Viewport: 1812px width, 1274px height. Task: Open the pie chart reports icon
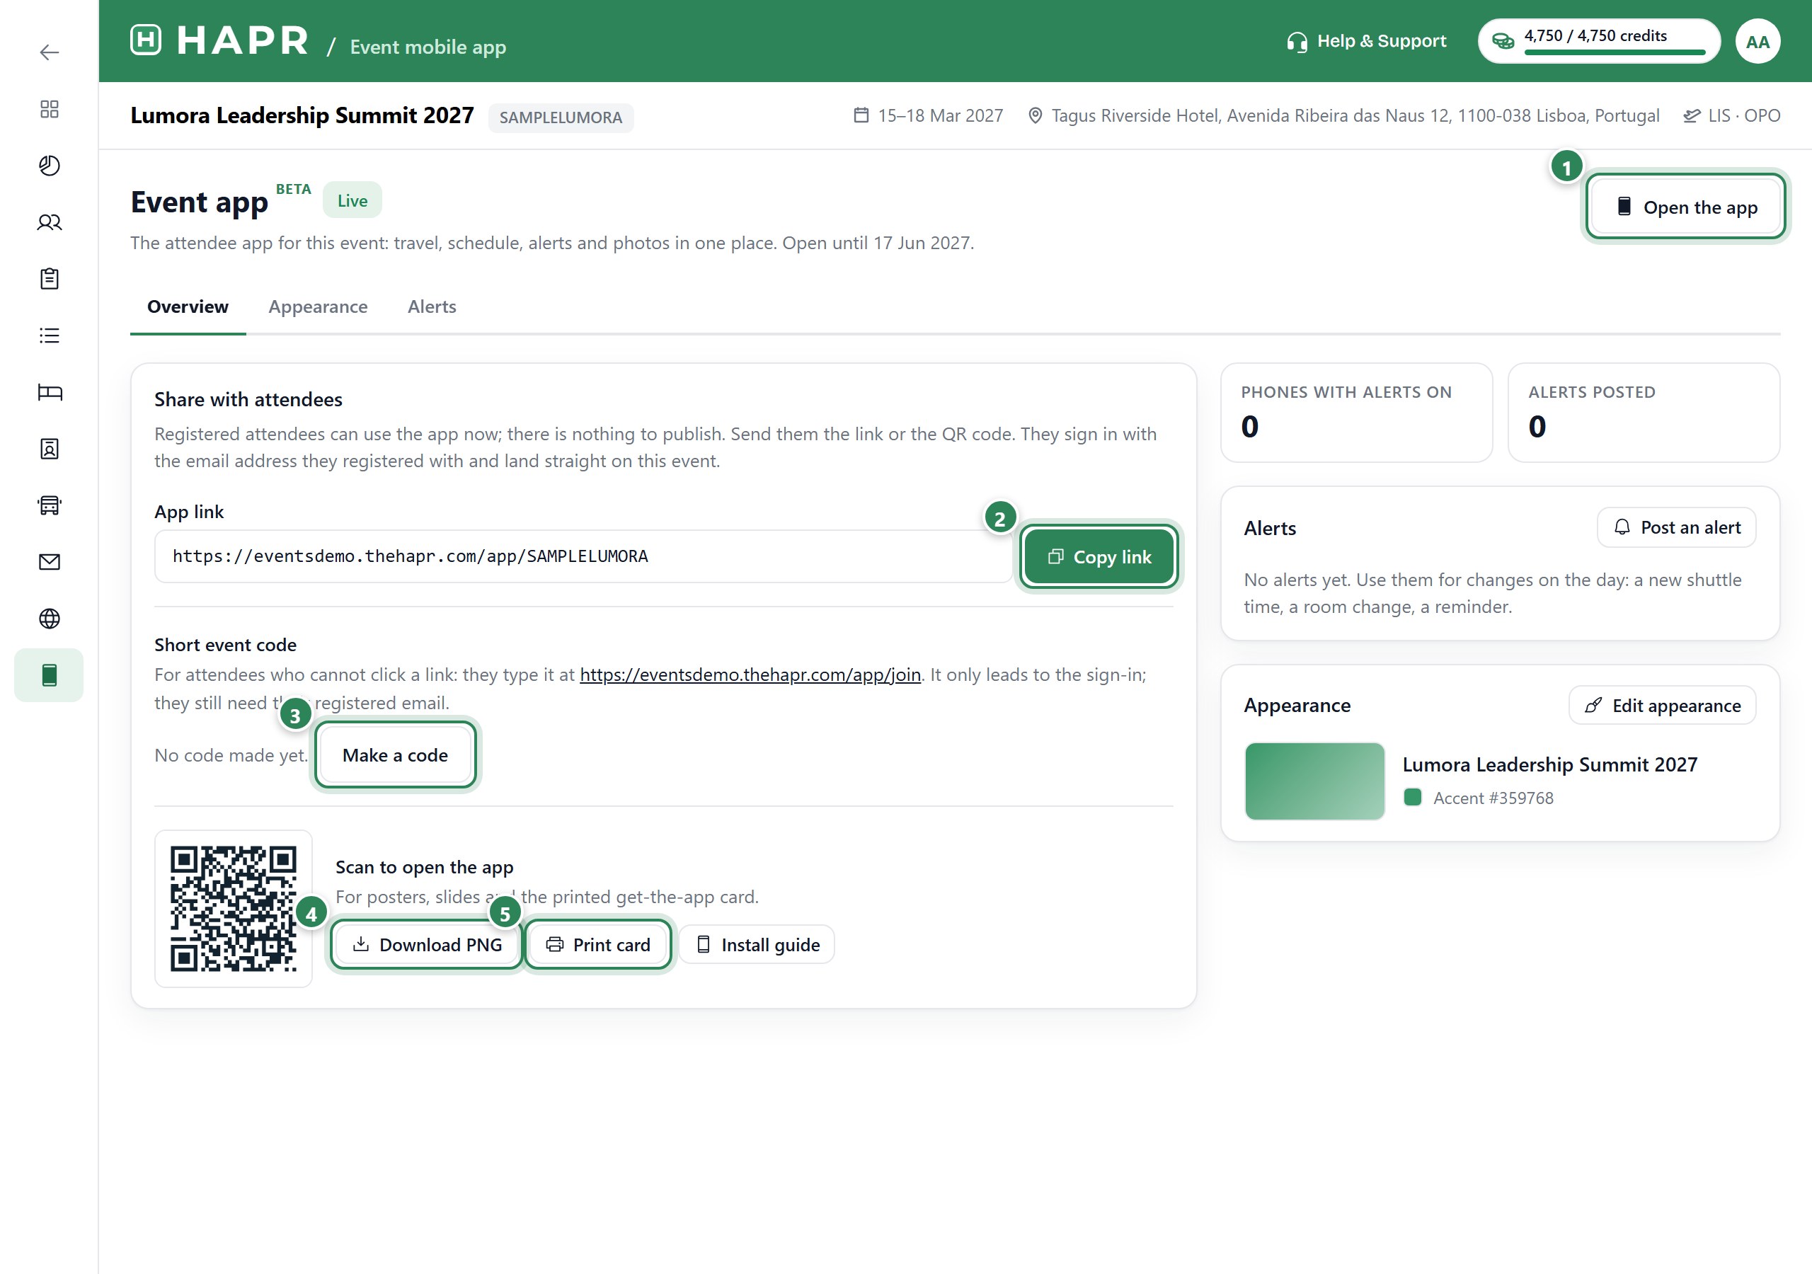pyautogui.click(x=49, y=166)
